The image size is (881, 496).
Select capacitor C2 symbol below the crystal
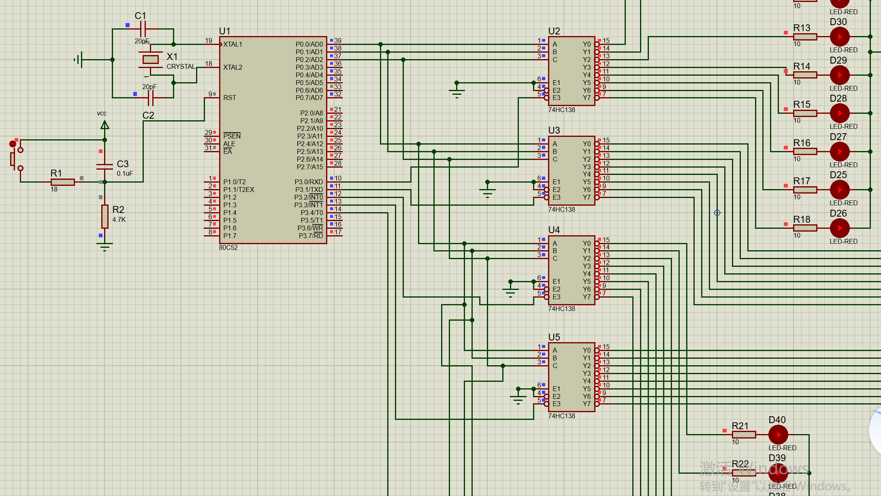click(x=150, y=98)
